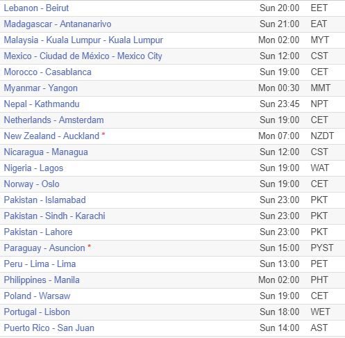Select the Nepal - Kathmandu link
Screen dimensions: 345x338
coord(42,104)
